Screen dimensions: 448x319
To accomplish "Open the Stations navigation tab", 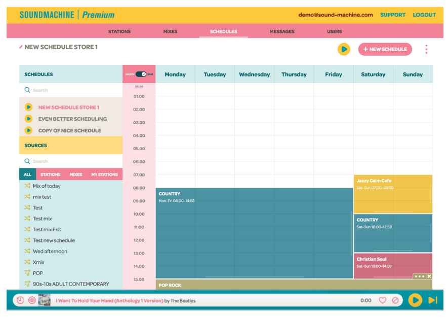I will tap(119, 31).
